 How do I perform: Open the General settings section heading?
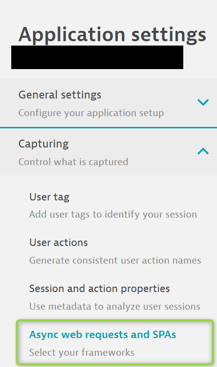[x=60, y=95]
